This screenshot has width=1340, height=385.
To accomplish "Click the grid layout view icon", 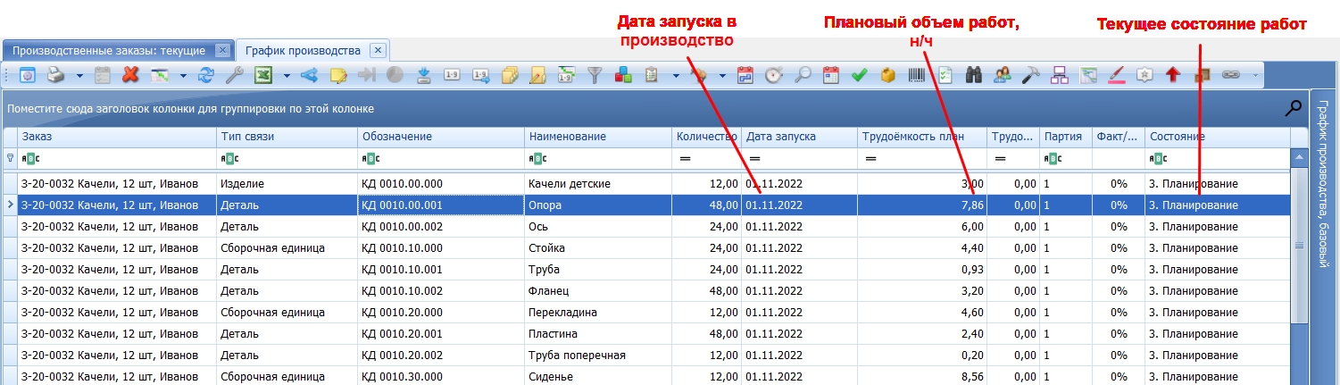I will tap(160, 76).
